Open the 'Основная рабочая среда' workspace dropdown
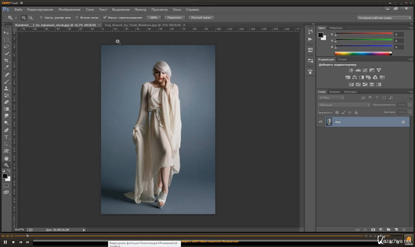 384,18
